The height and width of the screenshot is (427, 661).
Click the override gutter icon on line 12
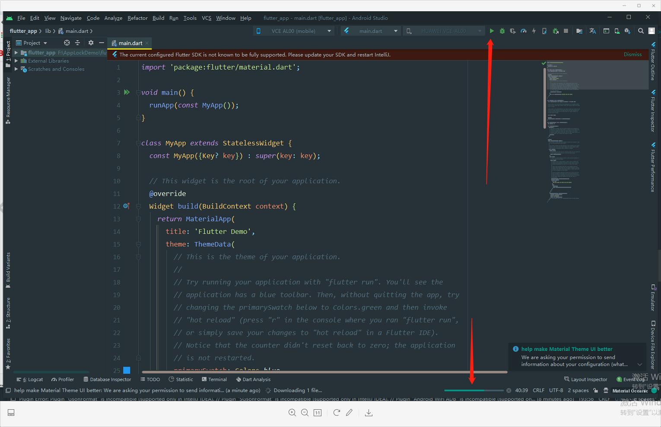point(126,206)
